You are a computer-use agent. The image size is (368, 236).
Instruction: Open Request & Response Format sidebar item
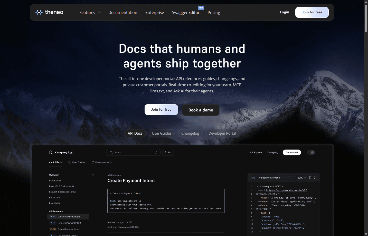pyautogui.click(x=63, y=192)
